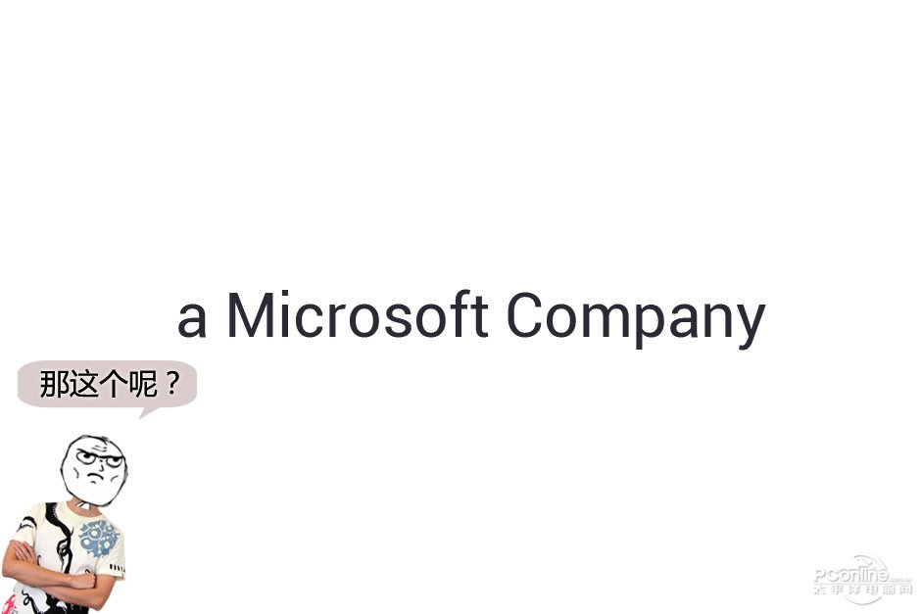Click the capital "C" of Company
The width and height of the screenshot is (921, 614).
[x=526, y=315]
